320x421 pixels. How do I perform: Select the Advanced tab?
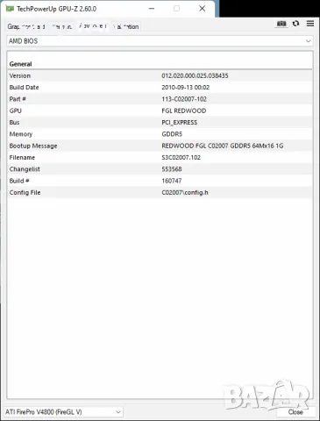[x=94, y=26]
